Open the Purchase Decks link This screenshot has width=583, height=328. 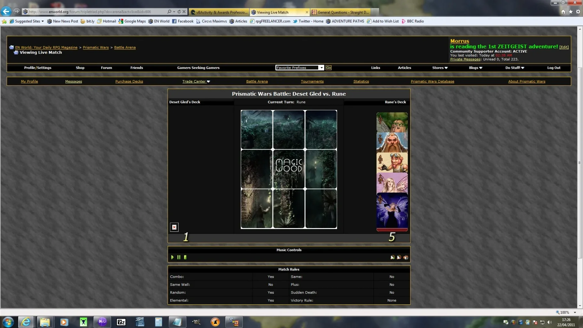pyautogui.click(x=129, y=81)
